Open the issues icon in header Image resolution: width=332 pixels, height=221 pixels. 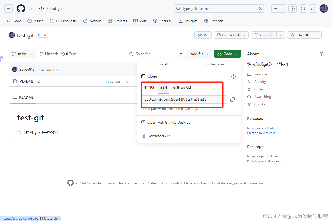(x=293, y=9)
